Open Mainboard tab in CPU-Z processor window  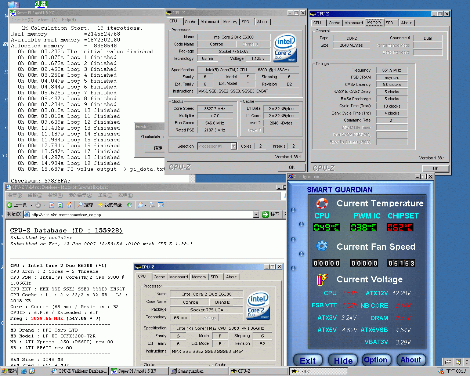click(x=210, y=22)
